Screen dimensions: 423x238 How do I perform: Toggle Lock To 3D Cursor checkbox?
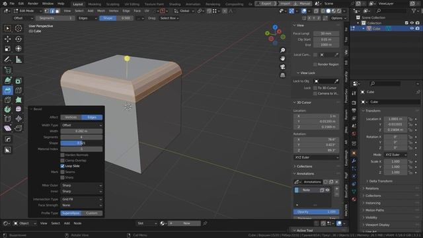tap(315, 88)
